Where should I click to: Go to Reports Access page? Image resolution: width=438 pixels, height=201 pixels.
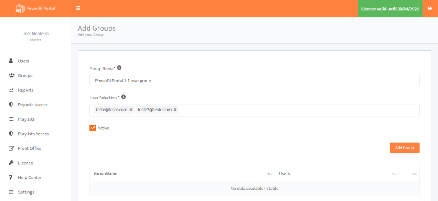33,105
